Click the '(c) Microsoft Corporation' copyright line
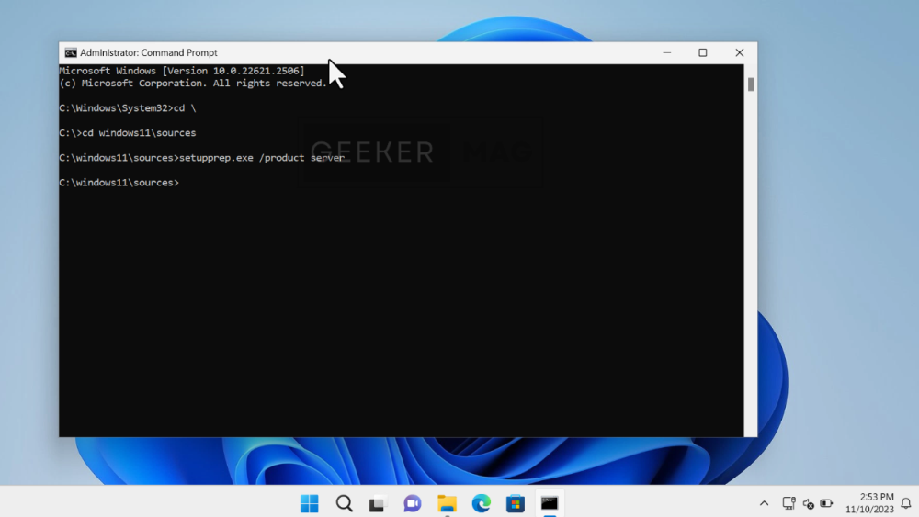919x517 pixels. click(193, 84)
